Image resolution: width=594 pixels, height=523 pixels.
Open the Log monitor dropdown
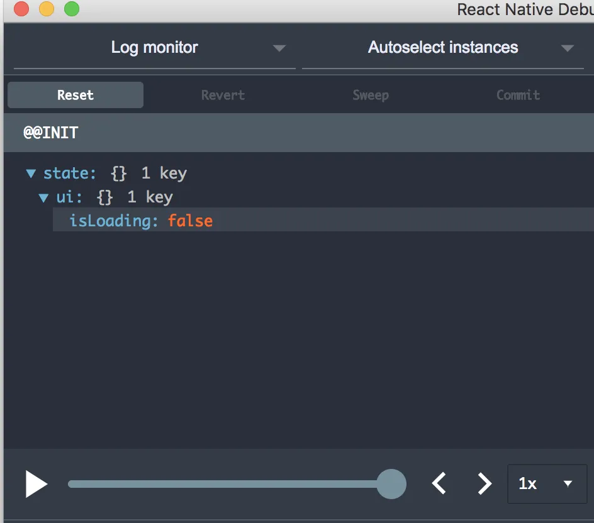155,48
